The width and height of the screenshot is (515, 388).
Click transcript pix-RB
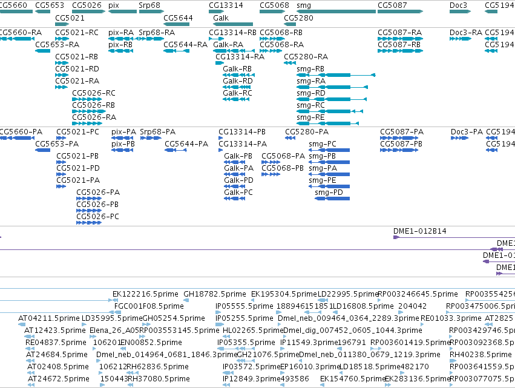click(x=121, y=51)
